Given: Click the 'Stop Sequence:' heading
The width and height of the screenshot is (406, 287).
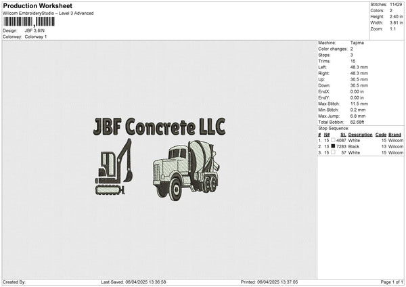Looking at the screenshot, I should point(334,128).
